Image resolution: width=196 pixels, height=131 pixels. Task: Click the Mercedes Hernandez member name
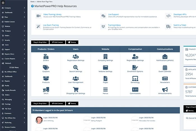(147, 121)
